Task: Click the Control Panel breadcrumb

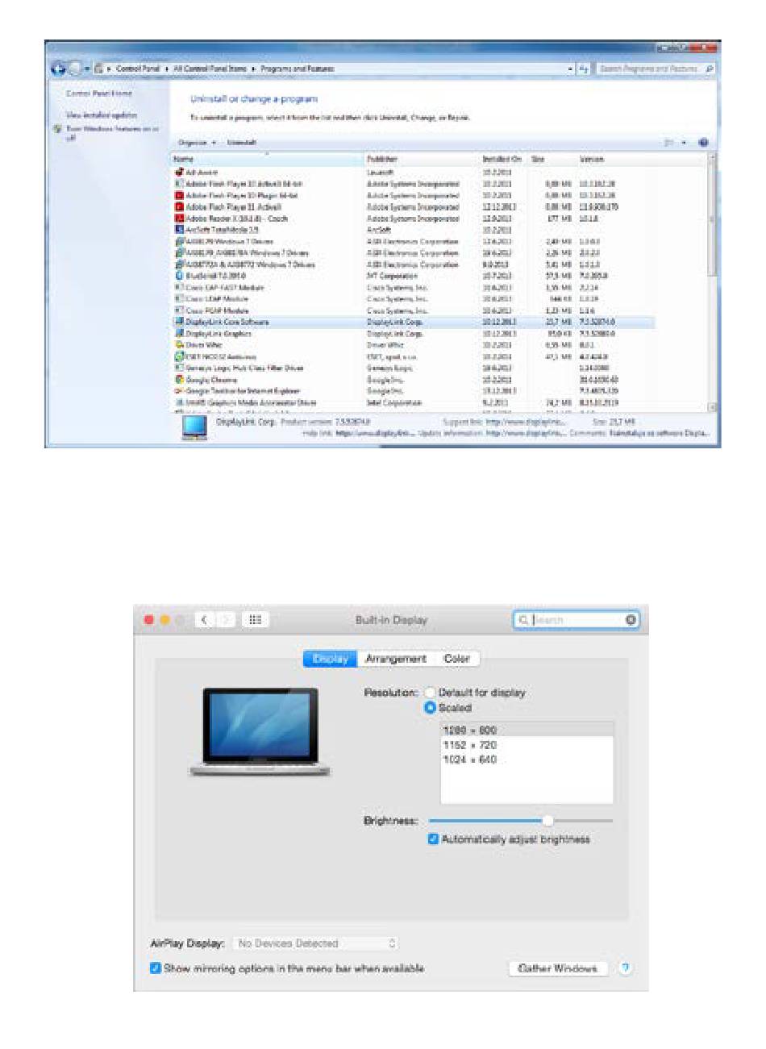Action: pos(138,69)
